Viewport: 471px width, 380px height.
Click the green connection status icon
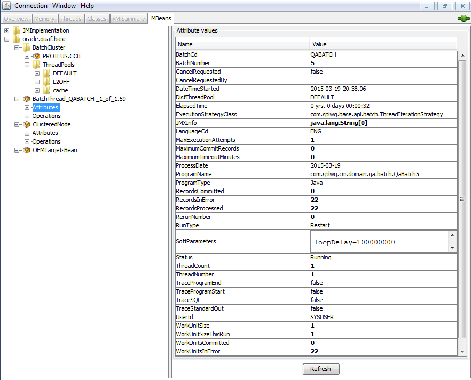click(464, 18)
